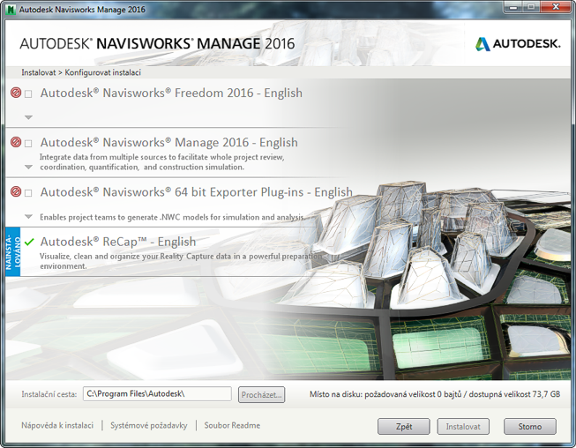The width and height of the screenshot is (576, 448).
Task: Expand 64 bit Exporter Plug-ins options arrow
Action: tap(28, 217)
